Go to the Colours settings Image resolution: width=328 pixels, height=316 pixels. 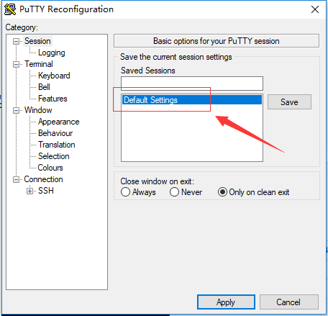[50, 168]
